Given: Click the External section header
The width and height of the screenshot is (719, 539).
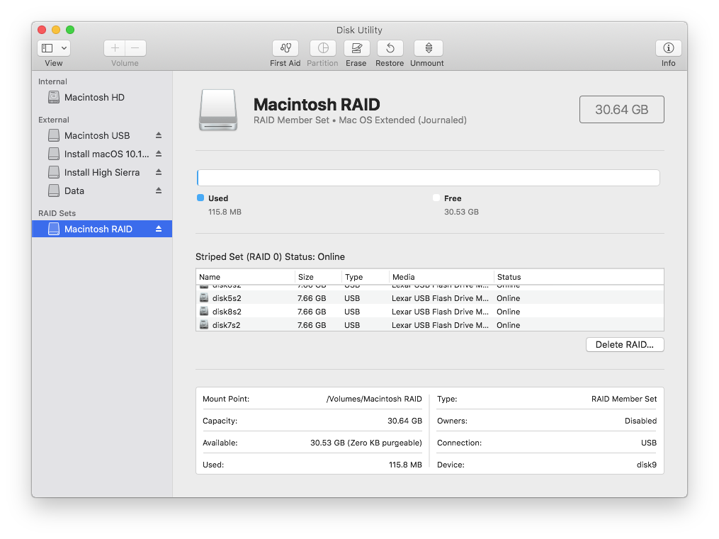Looking at the screenshot, I should [x=54, y=120].
